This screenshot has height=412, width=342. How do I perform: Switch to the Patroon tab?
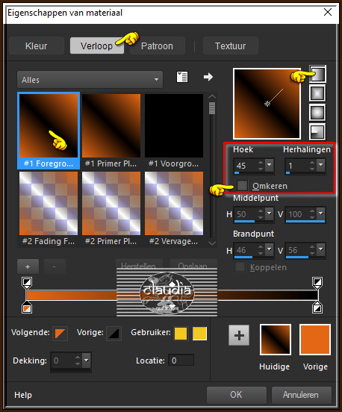pyautogui.click(x=158, y=46)
